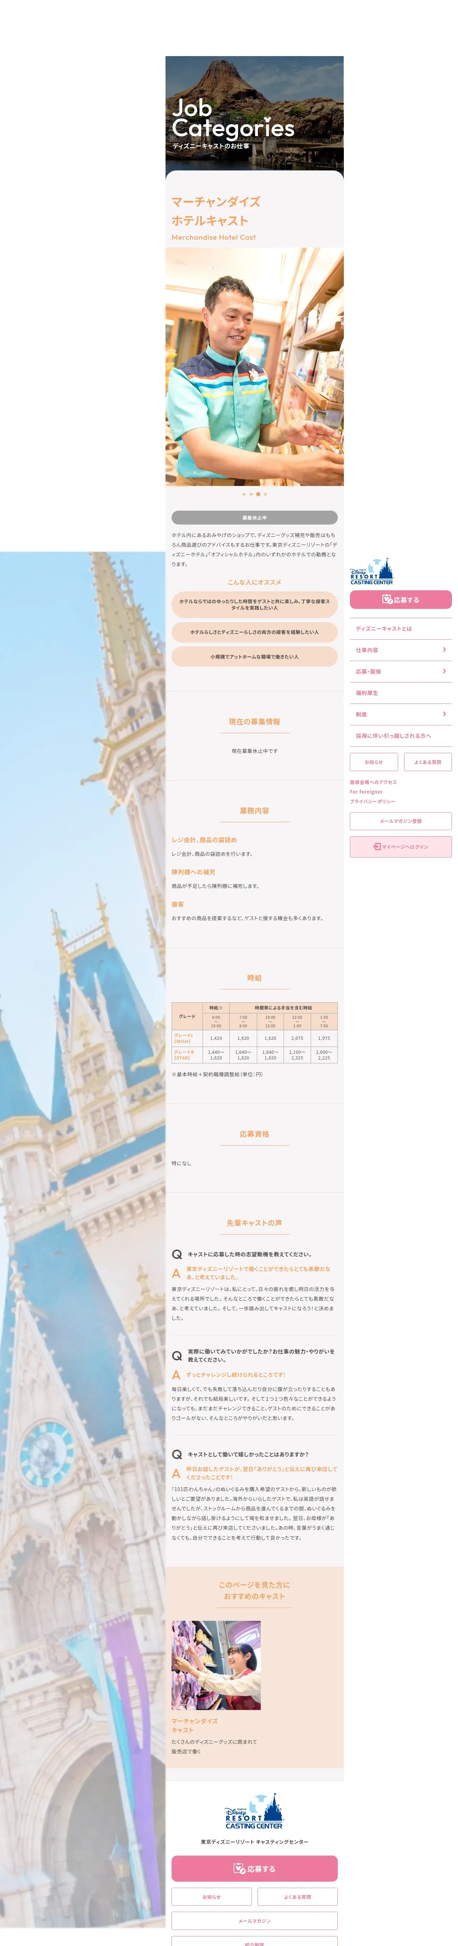Click the メールマガジン登録 sidebar button
The width and height of the screenshot is (458, 1946).
click(x=401, y=820)
